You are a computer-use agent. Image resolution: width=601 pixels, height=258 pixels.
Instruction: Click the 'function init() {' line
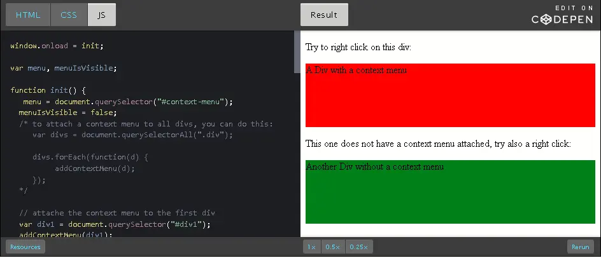pyautogui.click(x=48, y=90)
